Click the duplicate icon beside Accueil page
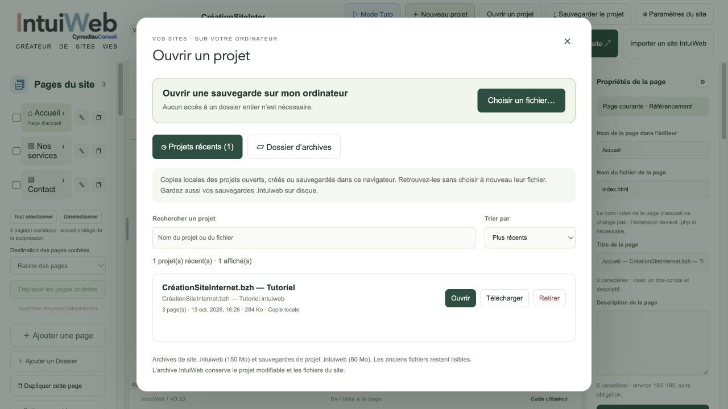728x409 pixels. (98, 118)
